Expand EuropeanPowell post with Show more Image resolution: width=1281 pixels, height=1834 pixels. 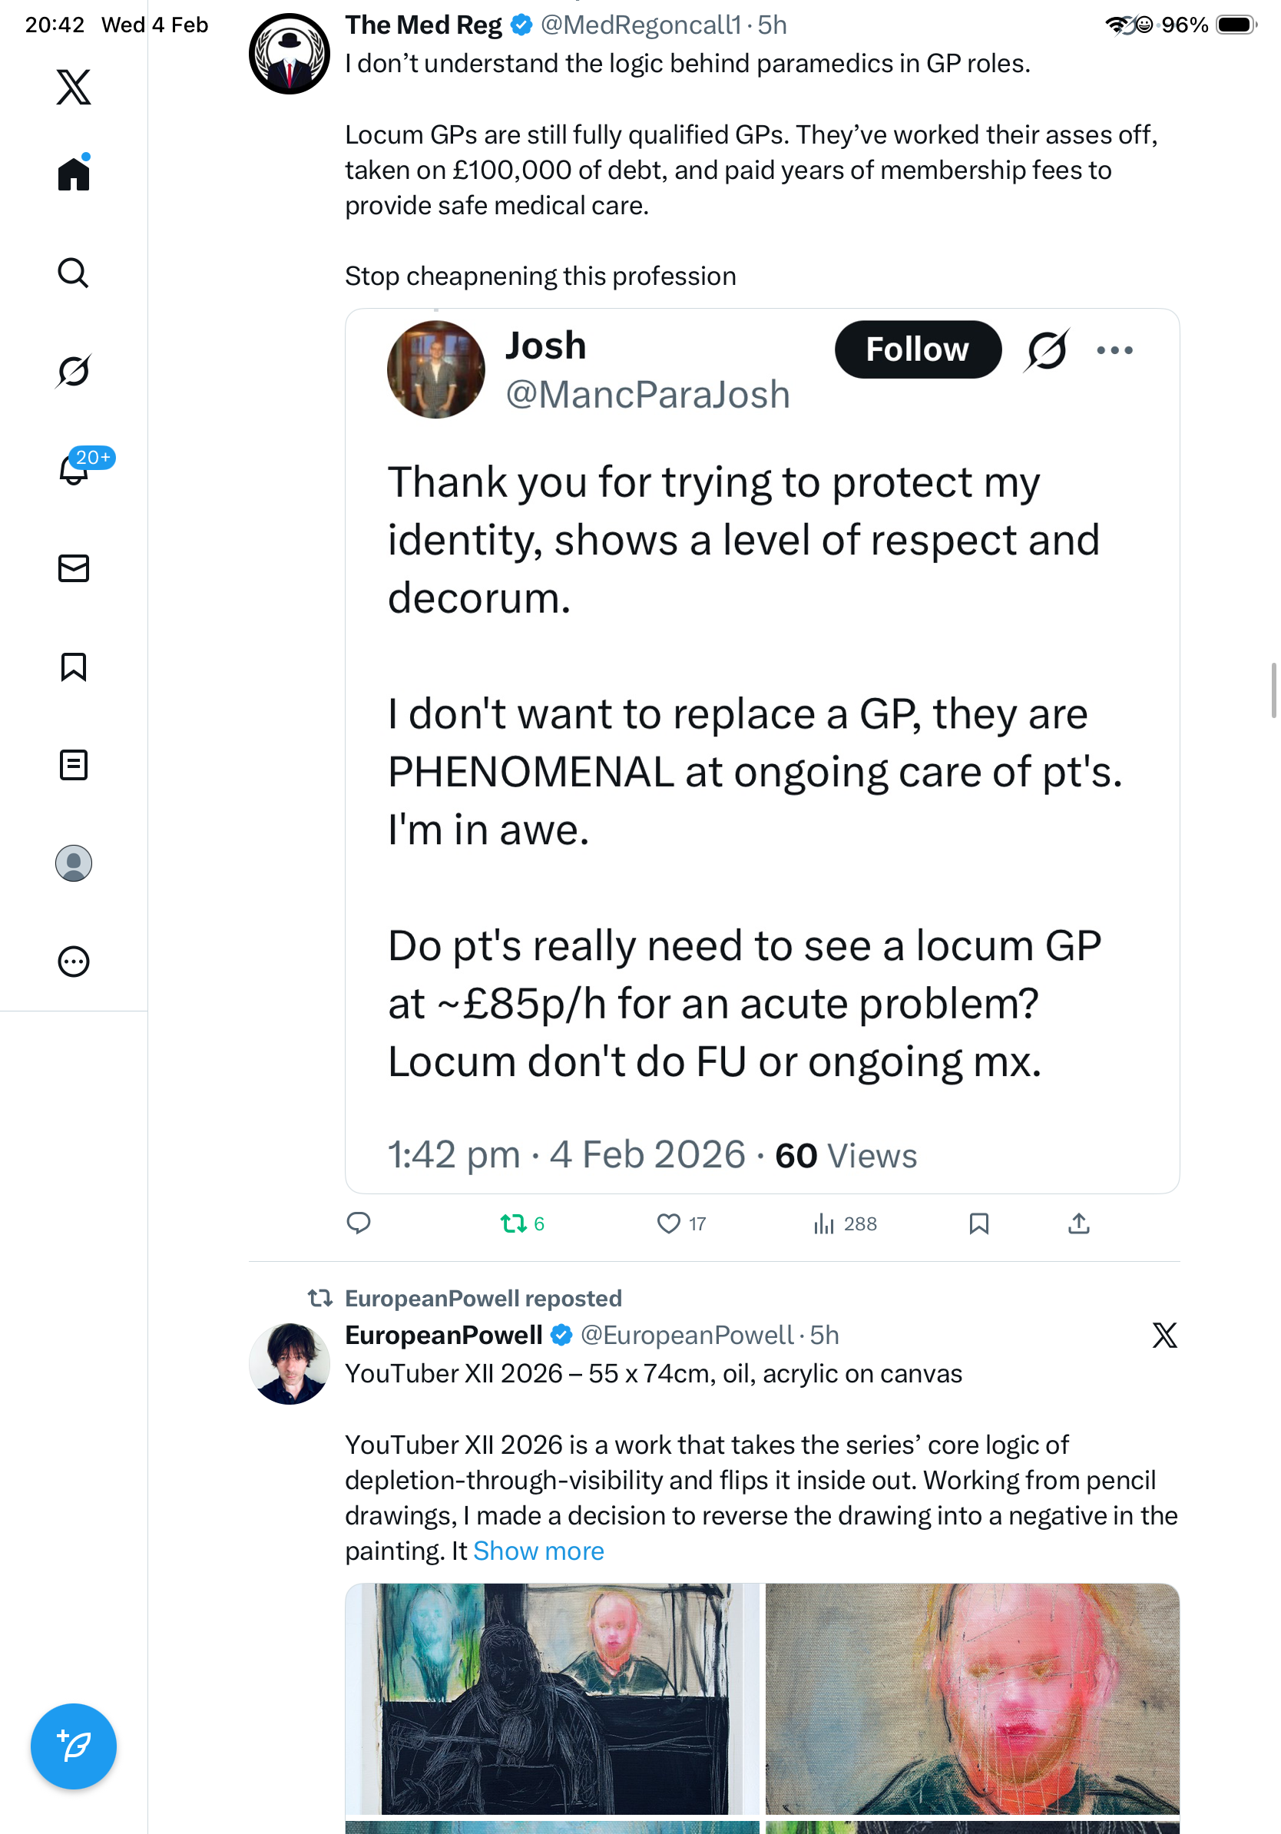(x=538, y=1551)
